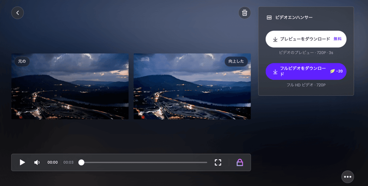The image size is (368, 186).
Task: Click the 元の label badge
Action: 22,61
